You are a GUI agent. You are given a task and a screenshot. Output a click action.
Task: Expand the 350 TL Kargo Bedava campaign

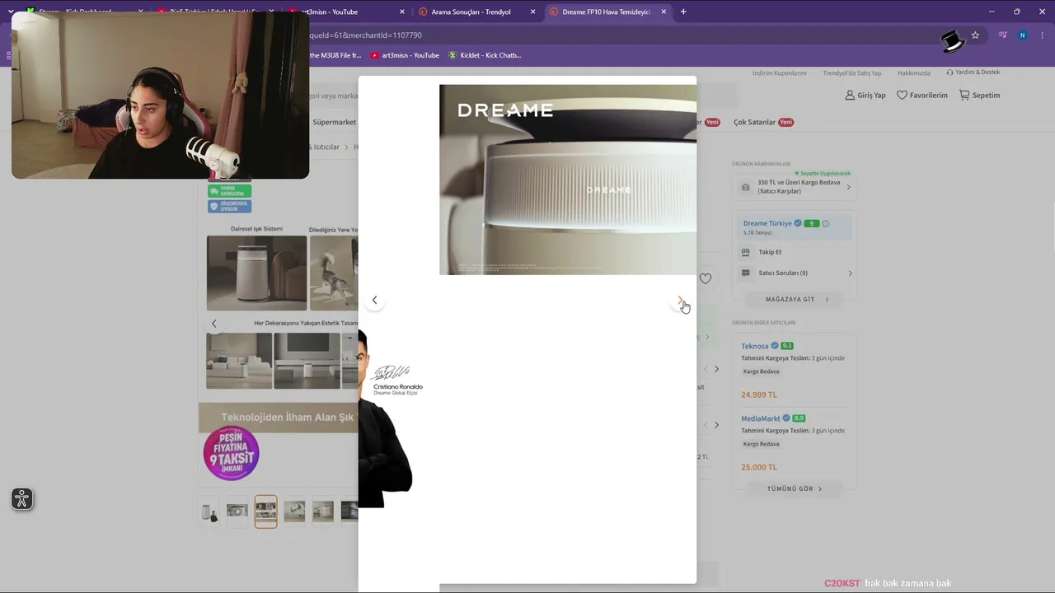coord(795,187)
